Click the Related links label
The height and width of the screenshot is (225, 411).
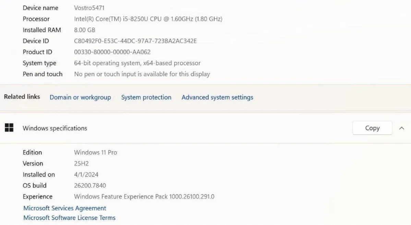click(22, 97)
